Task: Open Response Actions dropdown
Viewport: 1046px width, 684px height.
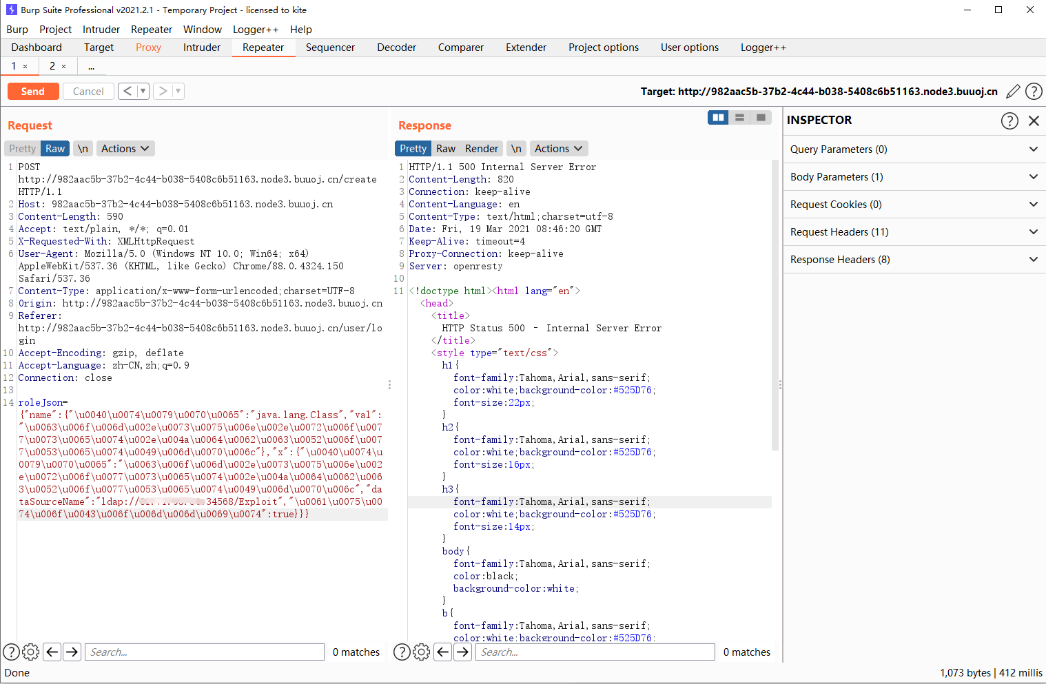Action: pyautogui.click(x=559, y=149)
